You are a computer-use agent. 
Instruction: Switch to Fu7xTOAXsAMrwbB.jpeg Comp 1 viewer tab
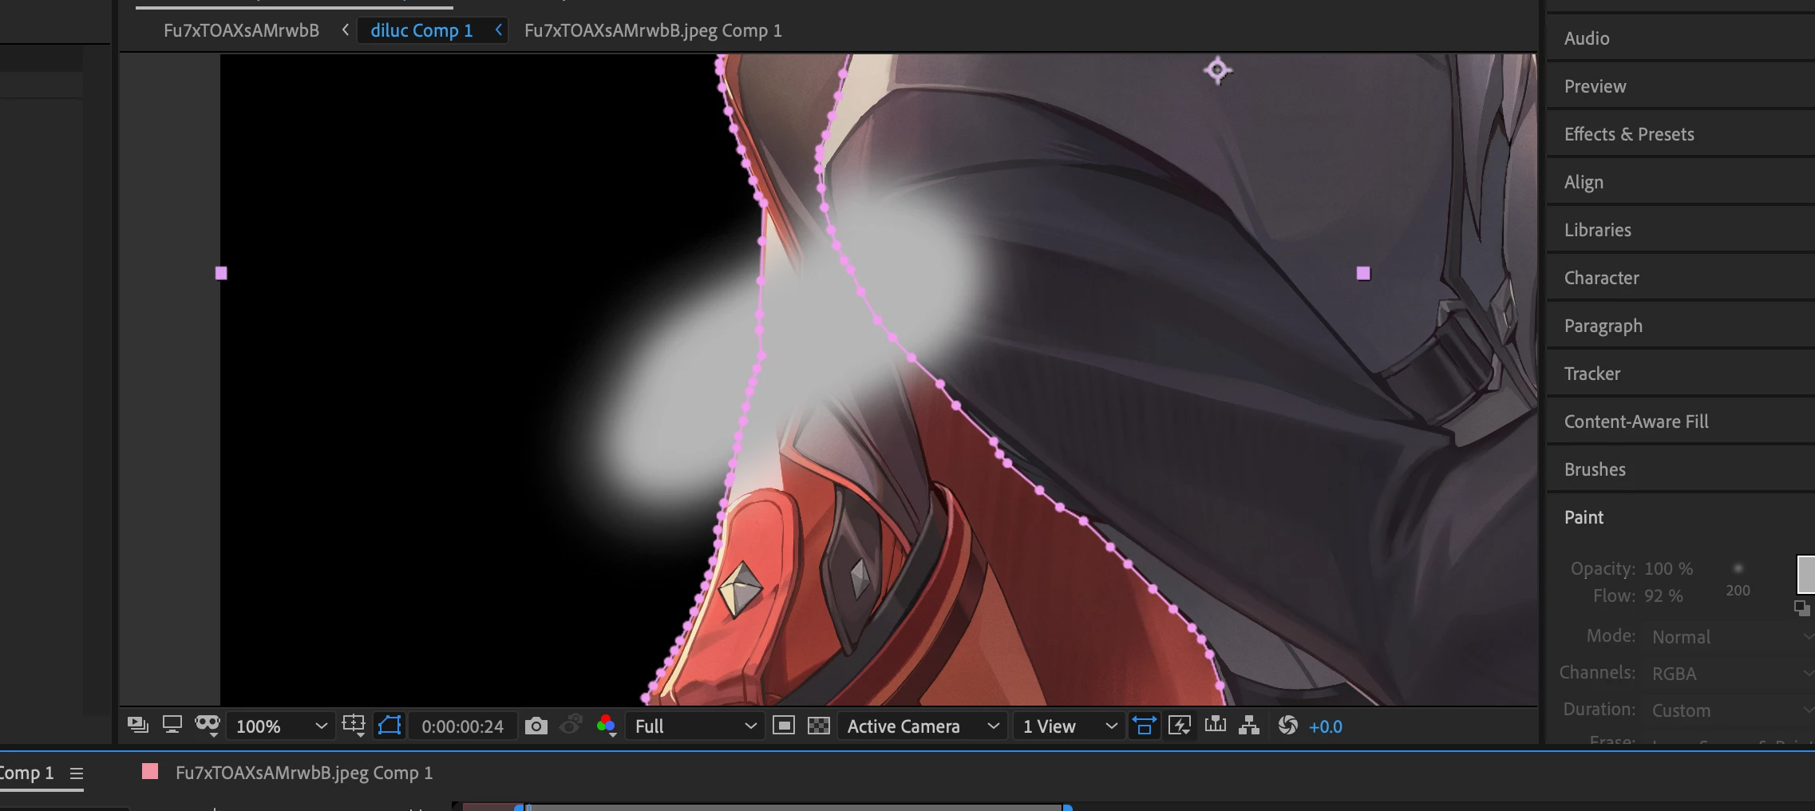[653, 30]
